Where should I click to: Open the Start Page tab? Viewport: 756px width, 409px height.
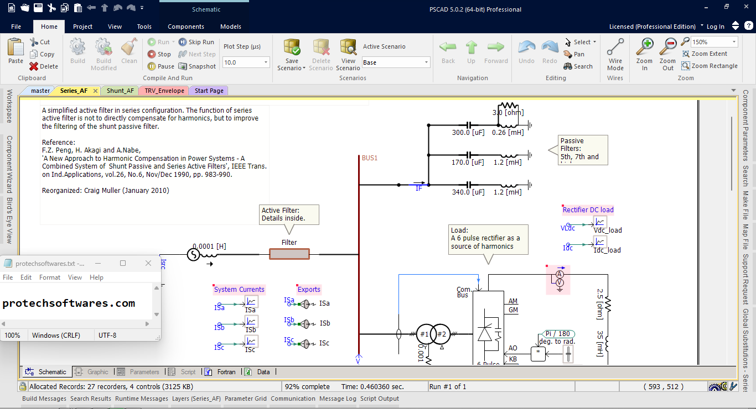(x=209, y=91)
